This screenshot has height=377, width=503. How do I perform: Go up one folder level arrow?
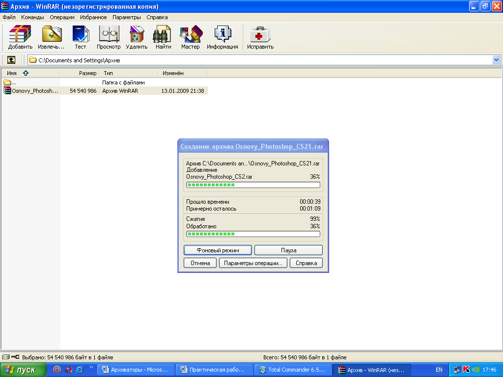pyautogui.click(x=11, y=60)
